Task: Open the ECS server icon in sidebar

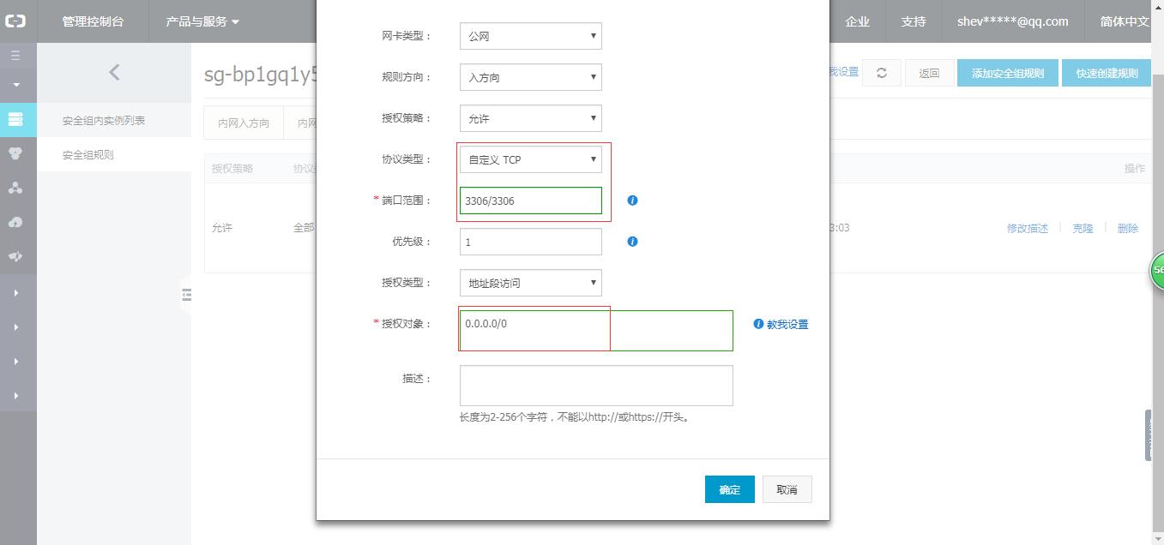Action: 15,120
